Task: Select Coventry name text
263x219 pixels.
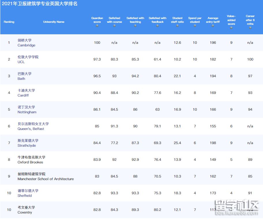Action: [25, 212]
